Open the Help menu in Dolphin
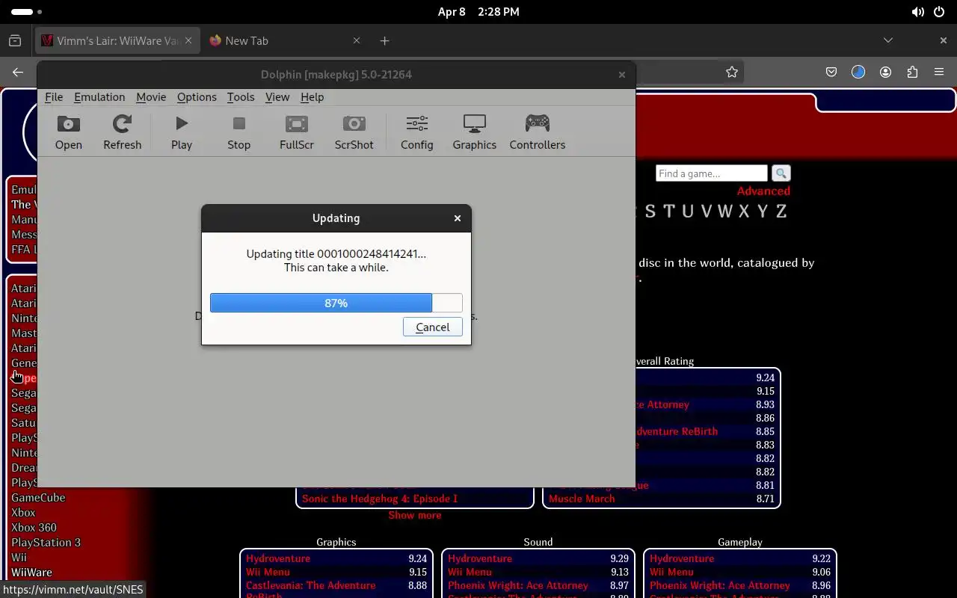 (312, 97)
